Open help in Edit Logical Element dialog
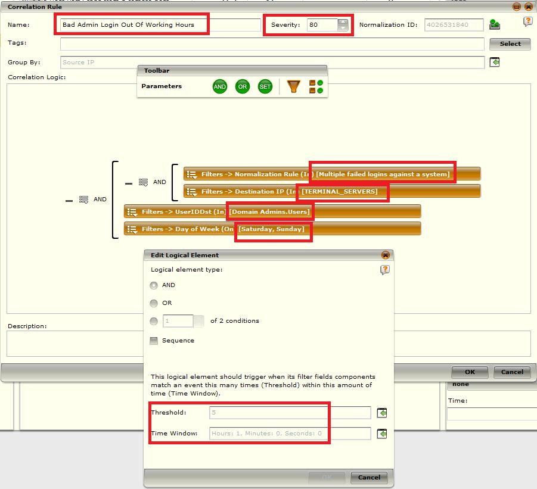 pos(385,270)
